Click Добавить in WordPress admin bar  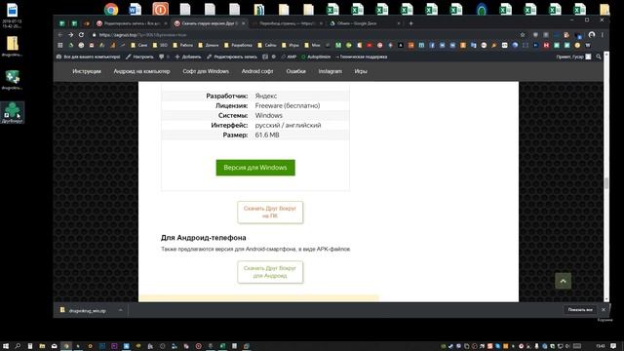[x=188, y=57]
